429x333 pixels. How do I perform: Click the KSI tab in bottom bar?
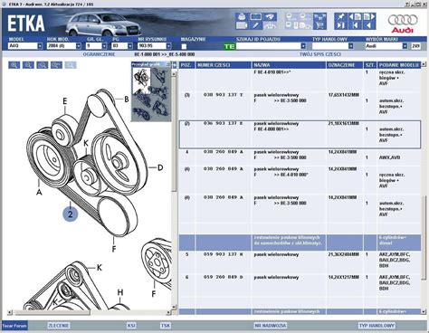(x=131, y=326)
